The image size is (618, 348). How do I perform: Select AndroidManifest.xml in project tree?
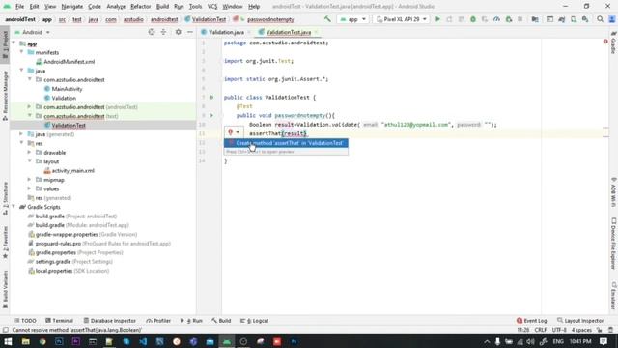pos(69,62)
